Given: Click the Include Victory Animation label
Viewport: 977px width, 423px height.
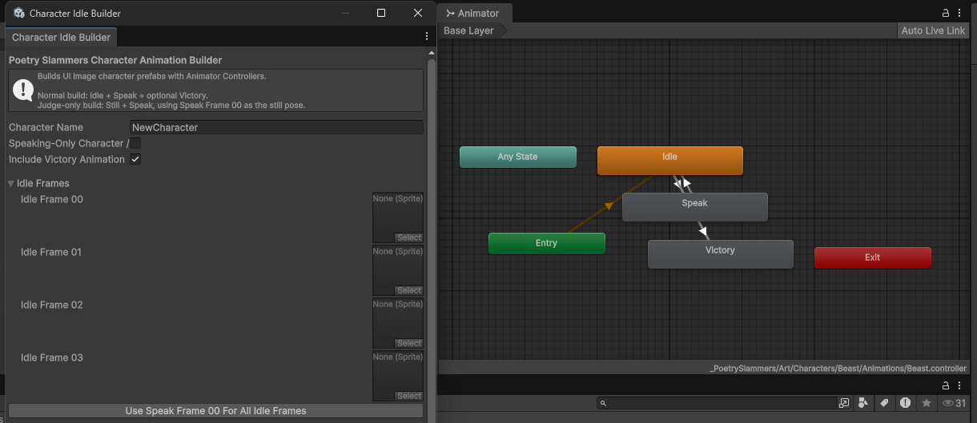Looking at the screenshot, I should (66, 159).
